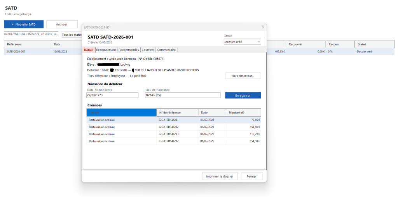Close the SATD-2026-001 dialog
The width and height of the screenshot is (398, 197).
[263, 28]
